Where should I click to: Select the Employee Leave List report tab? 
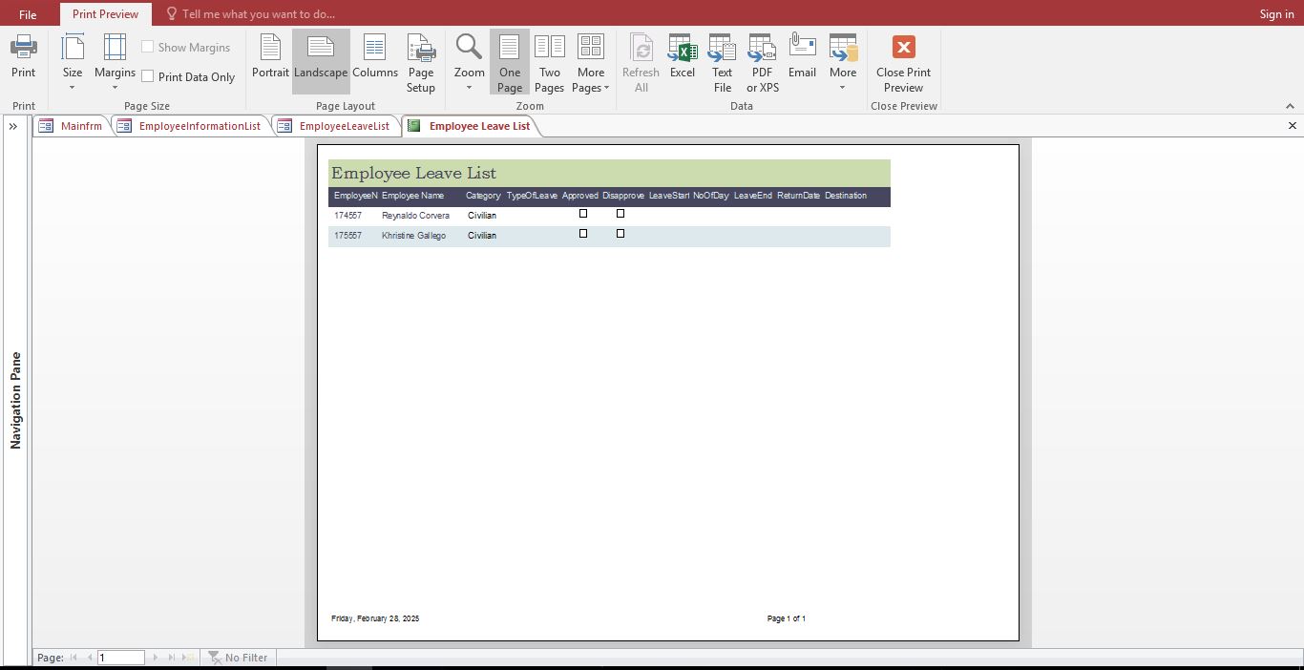(x=470, y=126)
